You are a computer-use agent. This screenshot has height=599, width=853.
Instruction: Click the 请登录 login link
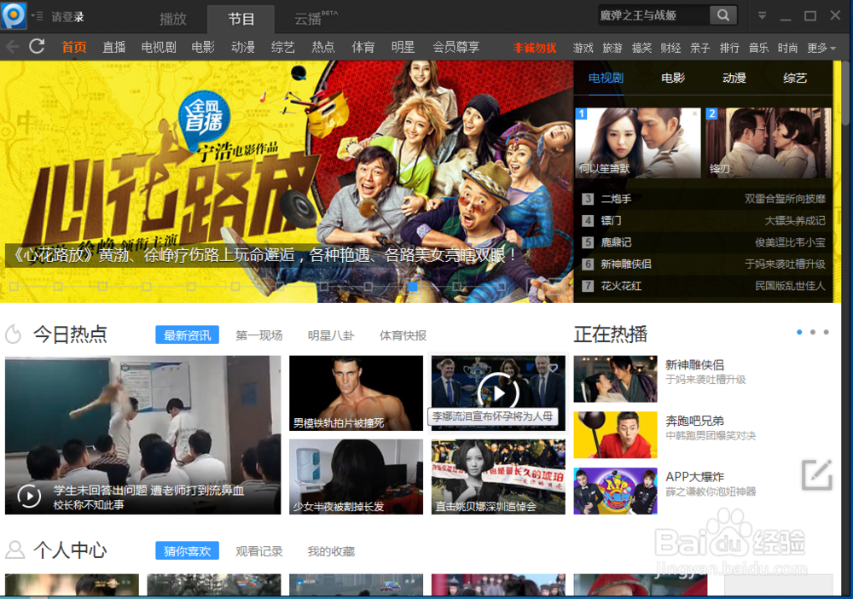pyautogui.click(x=67, y=17)
